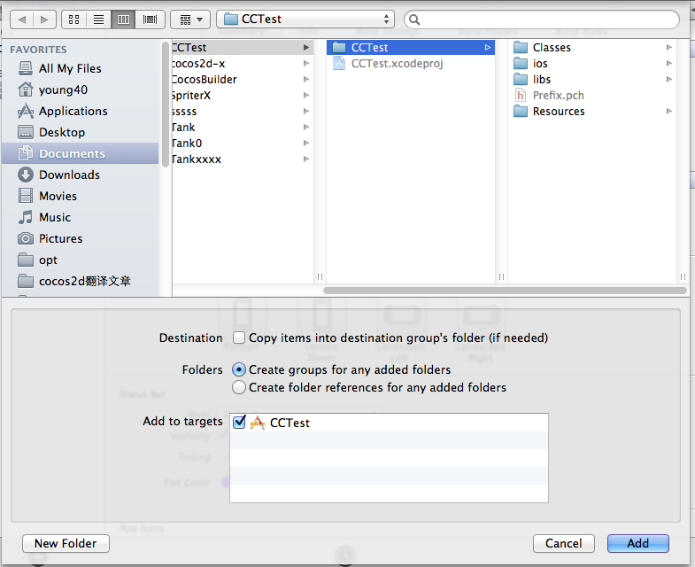Select Create groups for added folders
Screen dimensions: 695x567
click(239, 369)
